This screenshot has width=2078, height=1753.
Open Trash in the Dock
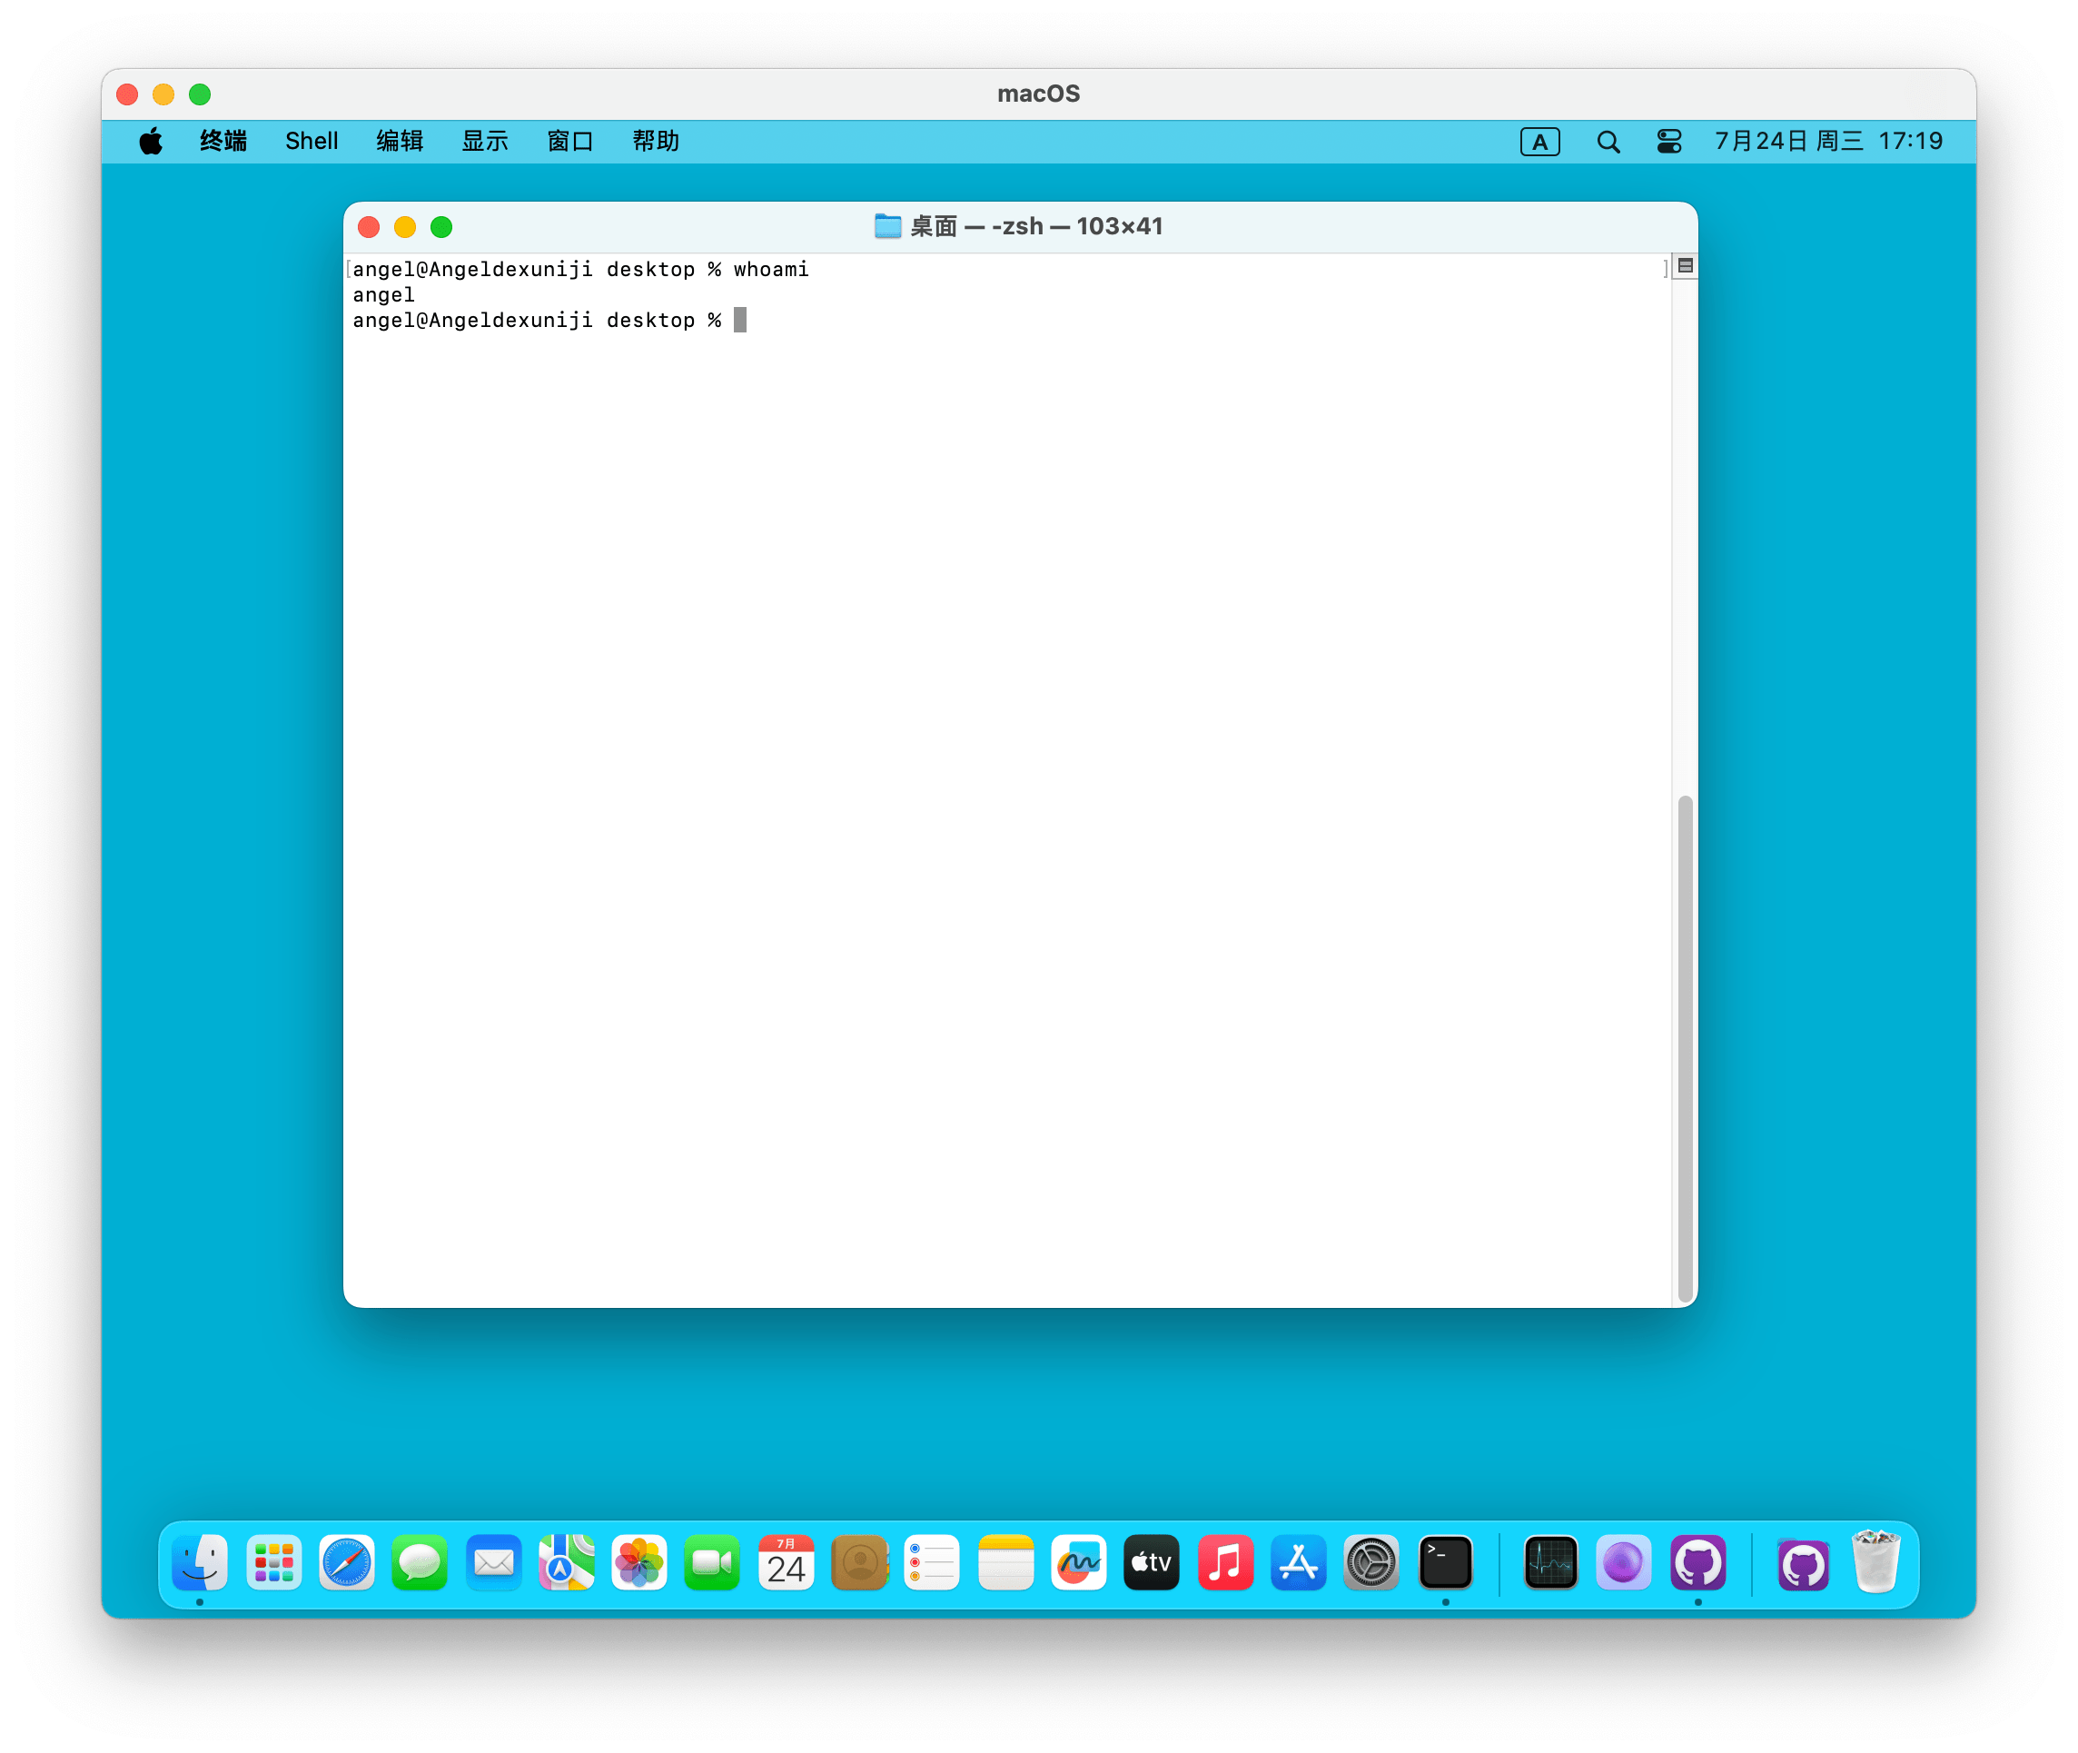click(x=1875, y=1563)
